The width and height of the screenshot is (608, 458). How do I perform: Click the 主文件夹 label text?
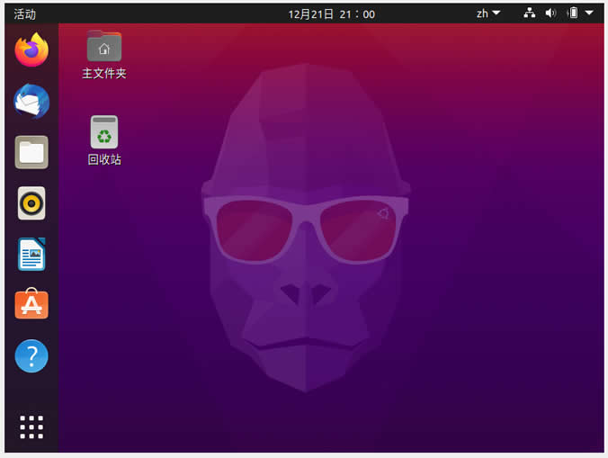(104, 73)
